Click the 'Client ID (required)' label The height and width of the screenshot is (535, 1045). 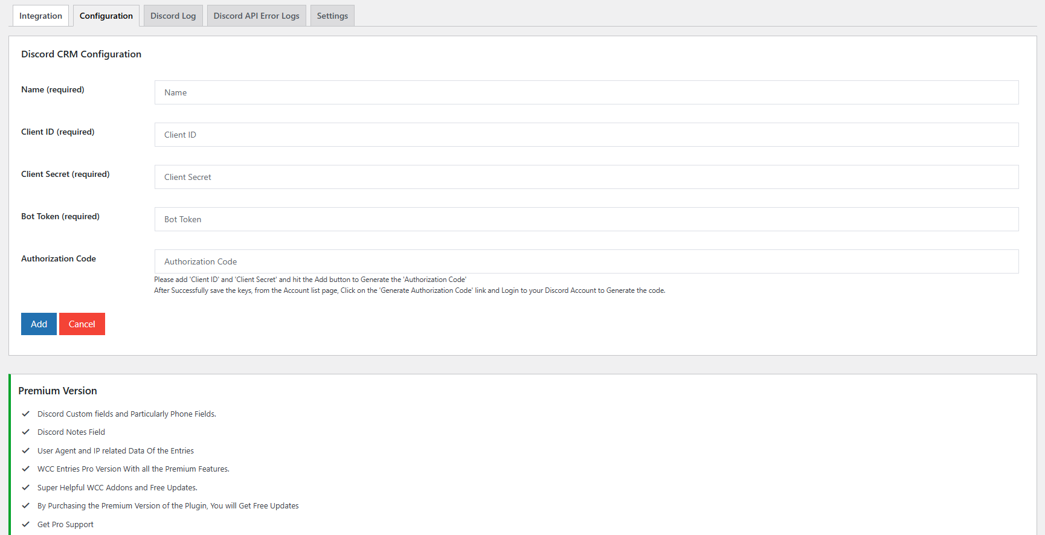coord(57,132)
